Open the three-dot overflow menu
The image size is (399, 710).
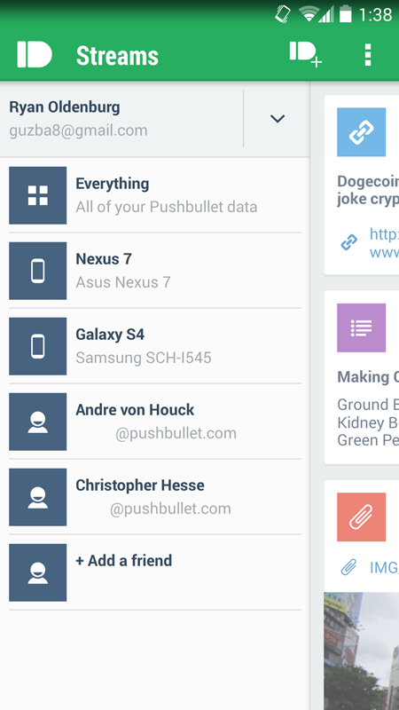coord(368,55)
